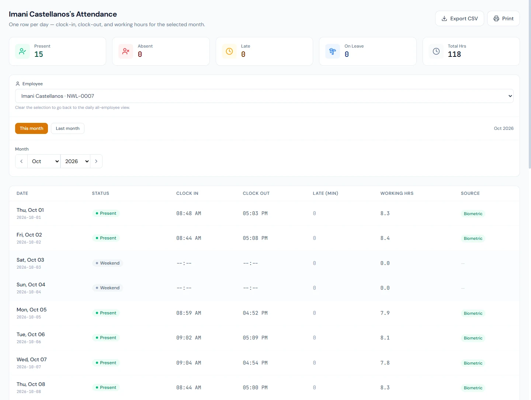
Task: Click the Biometric tag for Mon, Oct 05
Action: [473, 313]
